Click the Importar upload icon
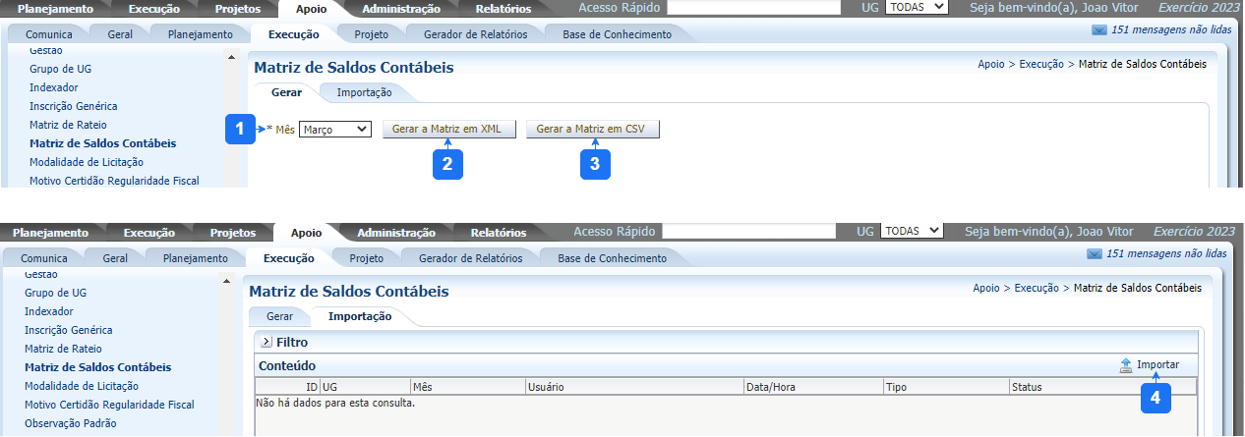Image resolution: width=1245 pixels, height=437 pixels. coord(1125,365)
